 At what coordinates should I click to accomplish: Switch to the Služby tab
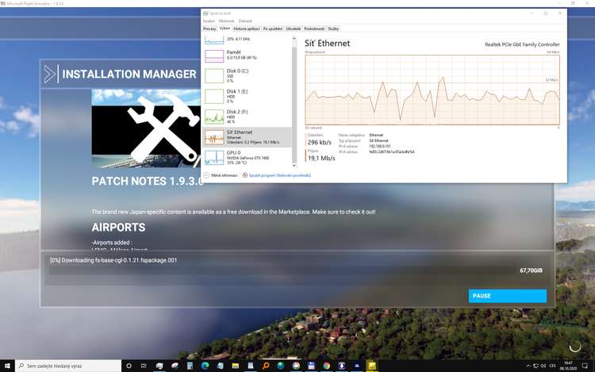(x=333, y=29)
